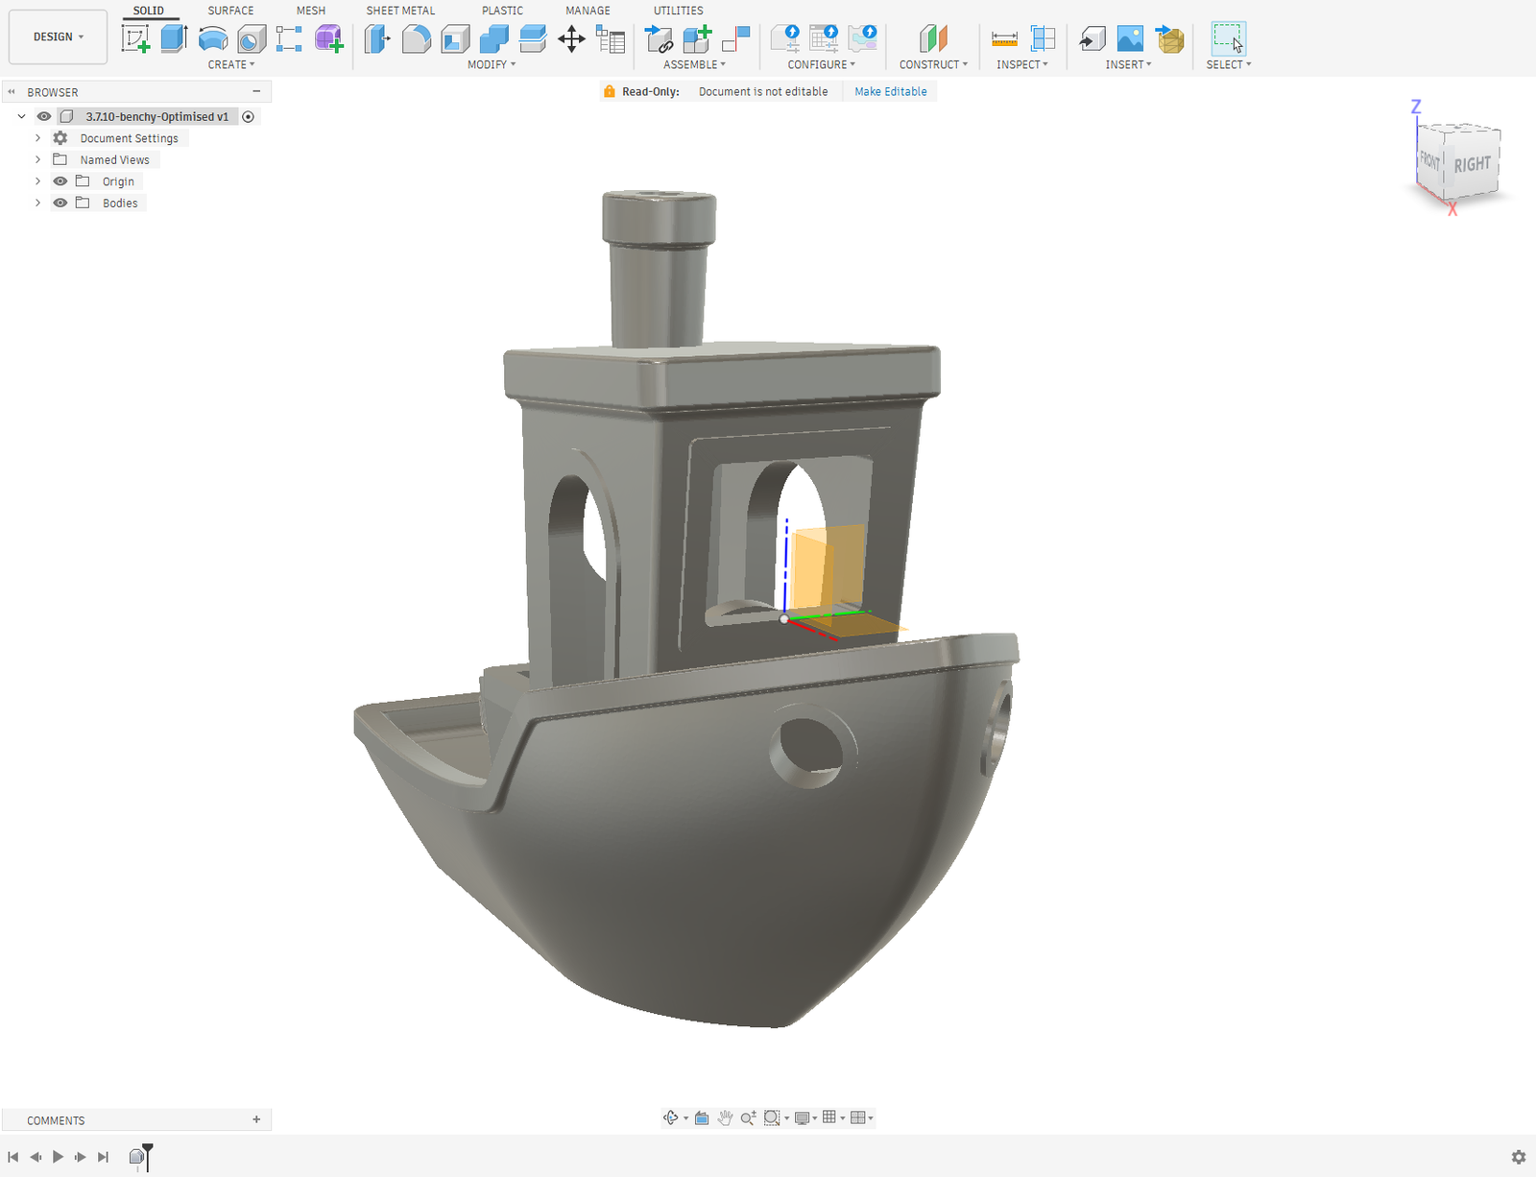Click the first Configure tool icon
1536x1177 pixels.
[785, 38]
